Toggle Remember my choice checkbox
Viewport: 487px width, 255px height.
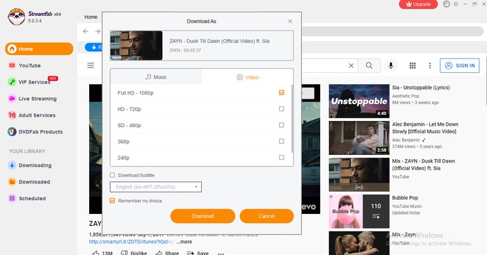click(x=113, y=201)
